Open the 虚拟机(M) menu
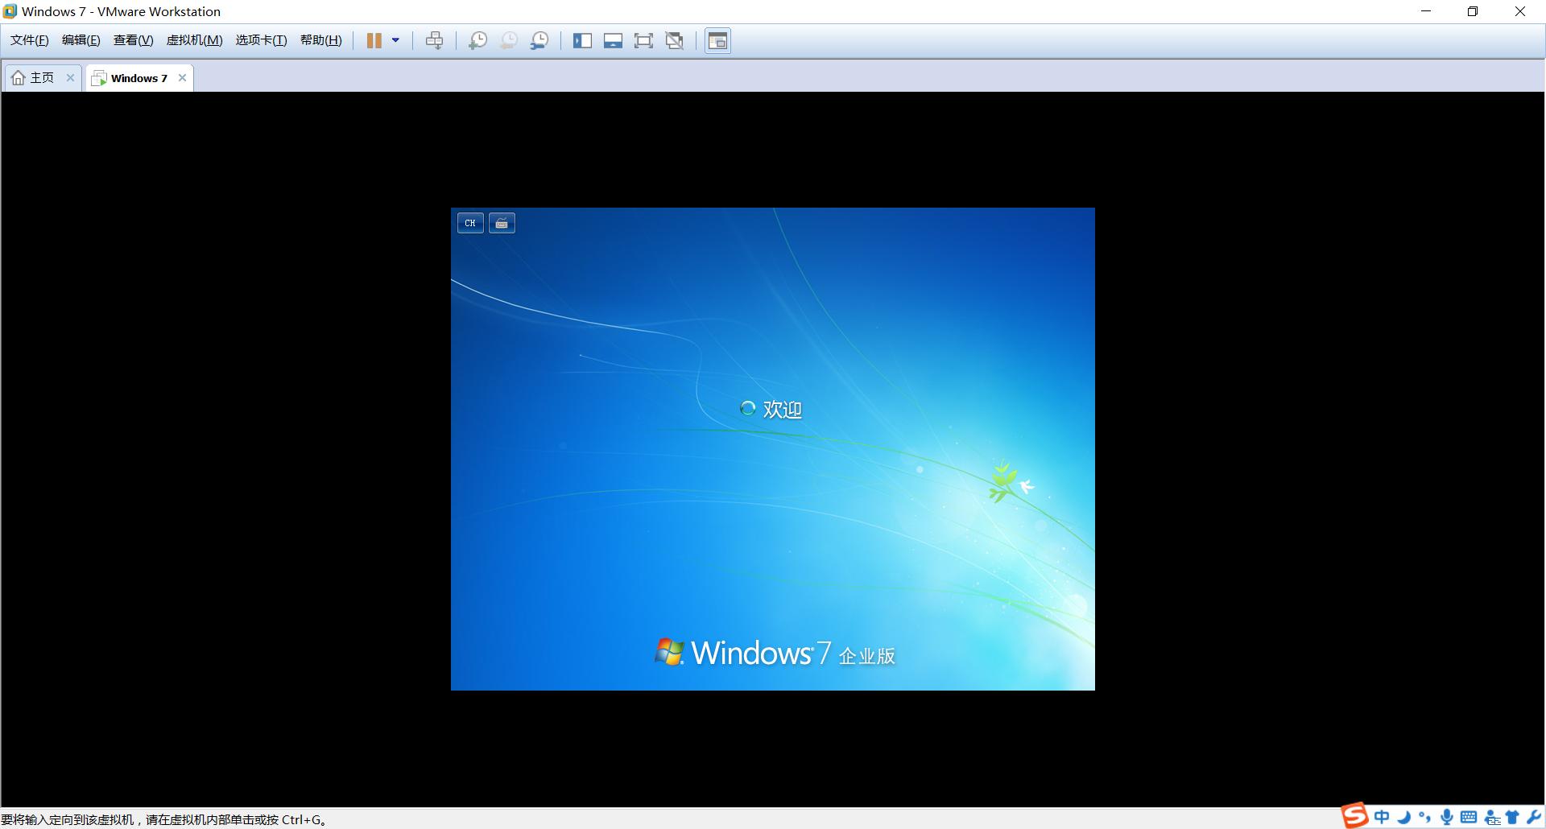 (x=195, y=40)
